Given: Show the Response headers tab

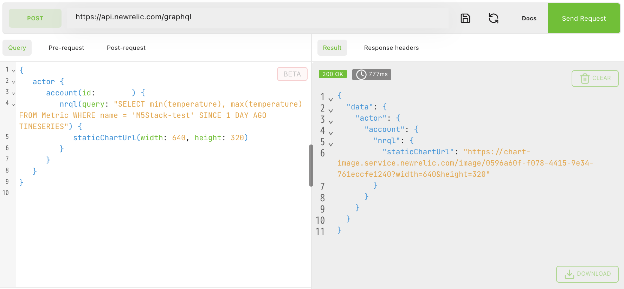Looking at the screenshot, I should (x=391, y=48).
